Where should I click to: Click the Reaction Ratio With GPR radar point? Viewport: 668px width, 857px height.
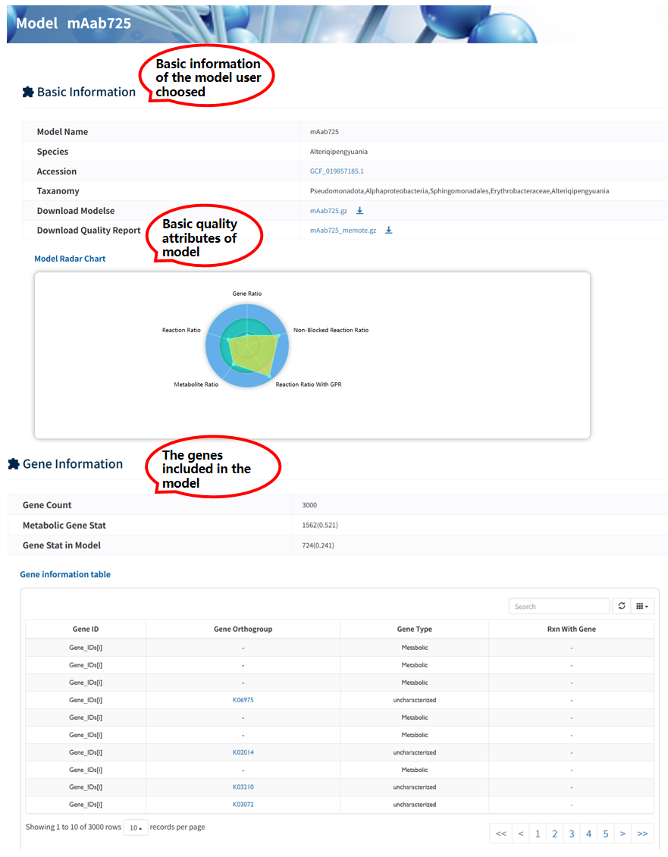click(x=270, y=374)
